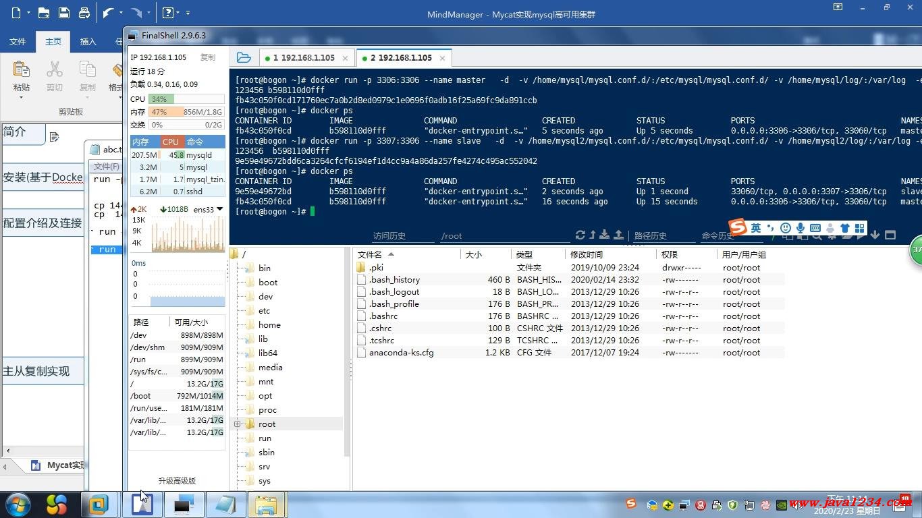Select the home folder in the tree

pos(269,324)
